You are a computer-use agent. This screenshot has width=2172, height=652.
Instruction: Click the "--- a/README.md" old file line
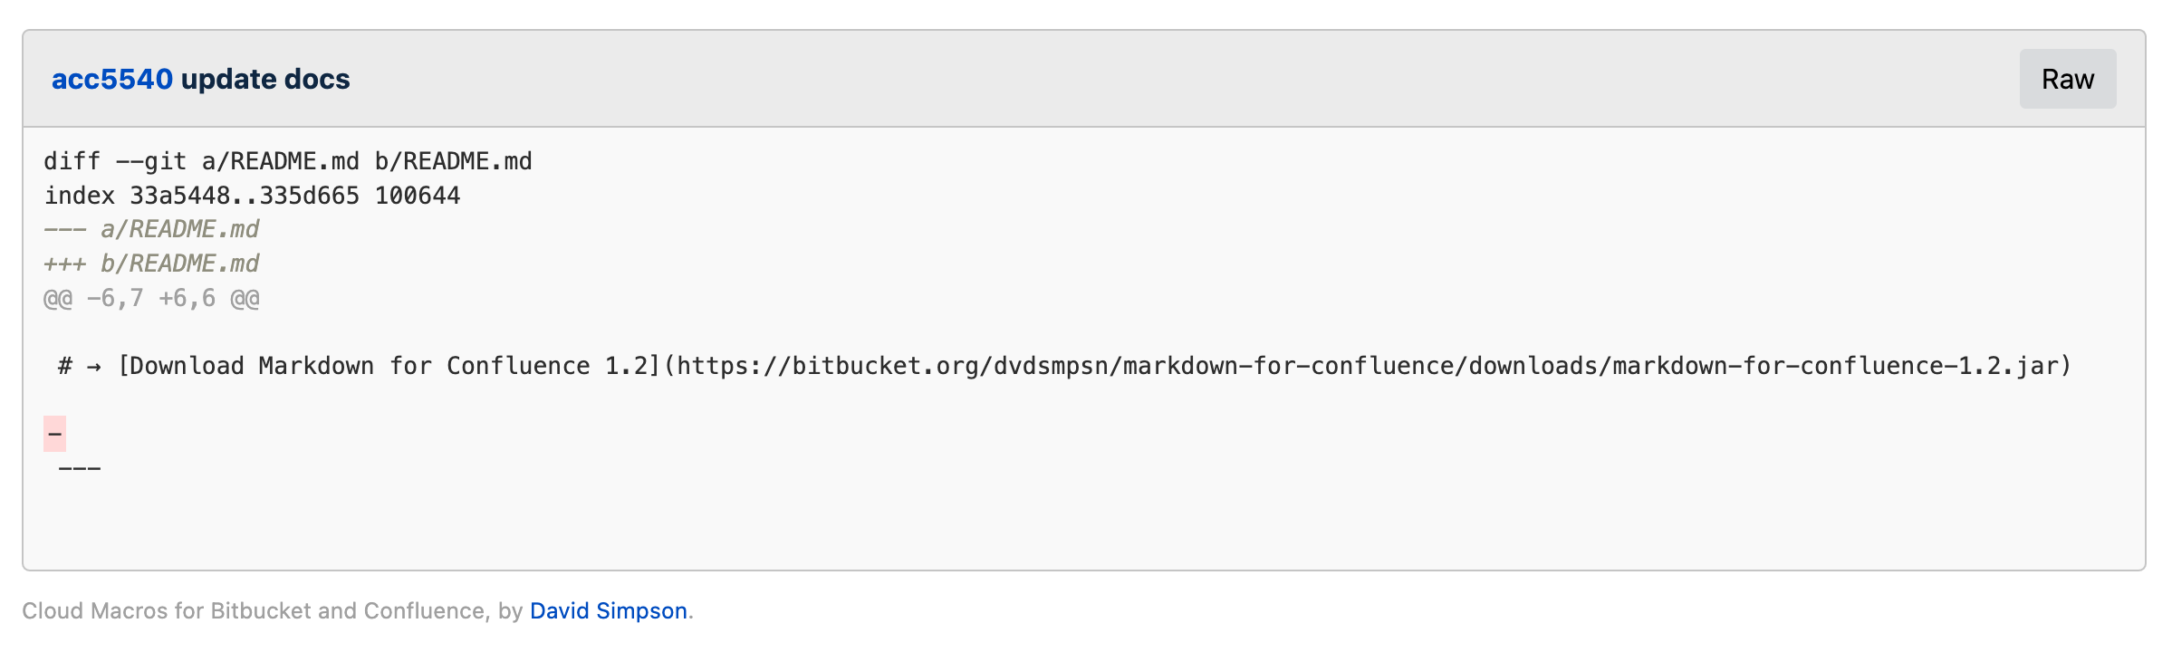151,230
